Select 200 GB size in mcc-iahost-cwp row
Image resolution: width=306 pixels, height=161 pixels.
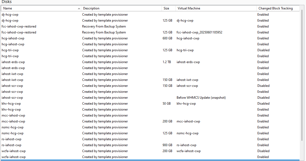(x=167, y=121)
